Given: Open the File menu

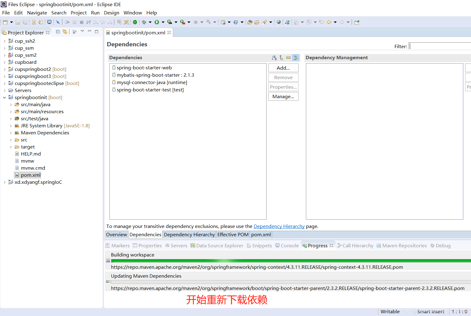Looking at the screenshot, I should point(6,13).
